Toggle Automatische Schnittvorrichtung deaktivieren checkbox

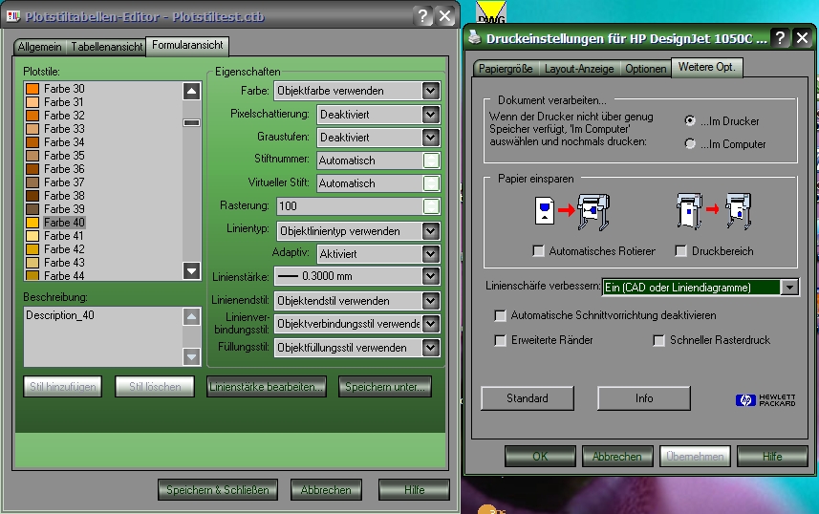pyautogui.click(x=500, y=315)
